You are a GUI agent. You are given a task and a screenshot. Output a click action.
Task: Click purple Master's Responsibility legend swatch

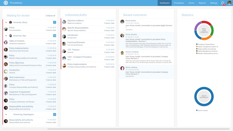click(x=197, y=53)
